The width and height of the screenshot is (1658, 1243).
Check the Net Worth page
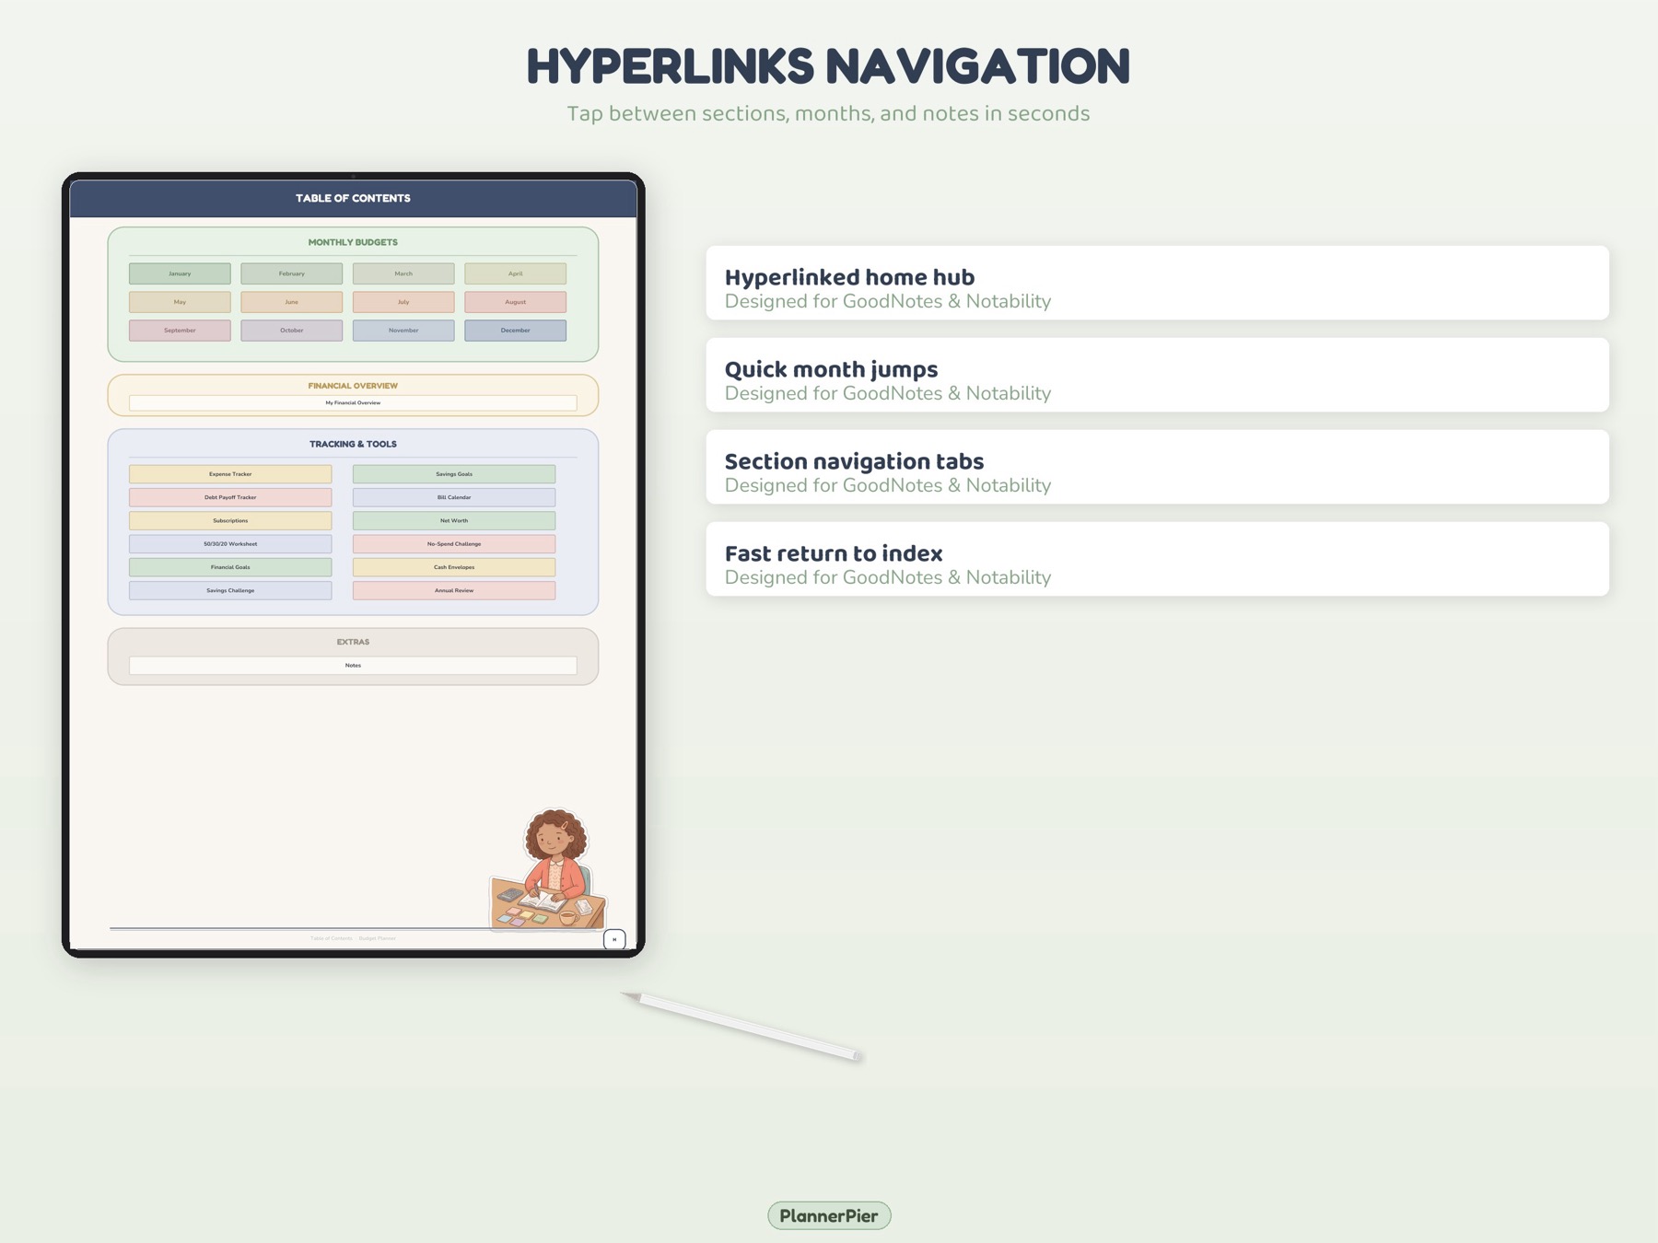453,520
